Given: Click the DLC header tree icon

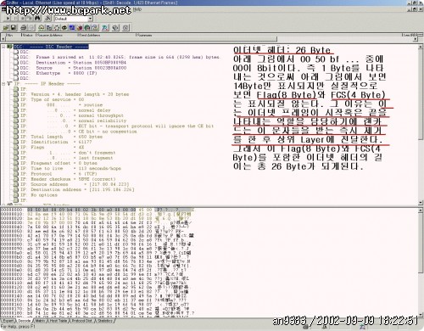Looking at the screenshot, I should [10, 47].
